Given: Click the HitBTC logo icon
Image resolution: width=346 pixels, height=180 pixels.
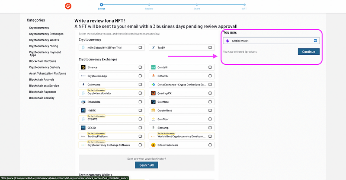Looking at the screenshot, I should pos(83,111).
